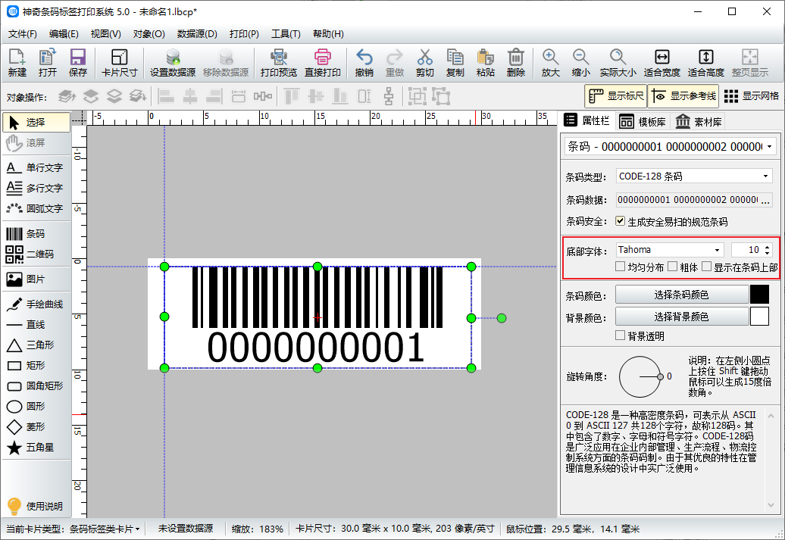Zoom out with the 缩小 icon
This screenshot has height=540, width=785.
click(580, 63)
